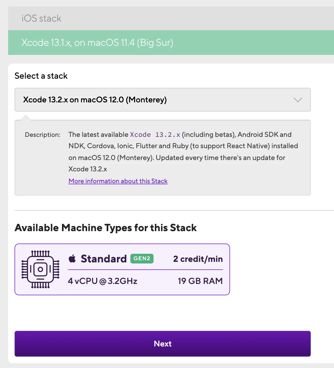Open More information about this Stack link
334x368 pixels.
coord(118,181)
